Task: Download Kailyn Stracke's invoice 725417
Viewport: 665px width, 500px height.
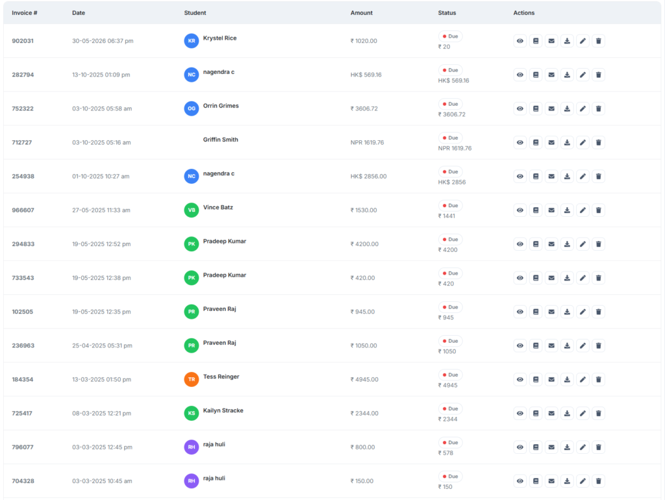Action: (567, 414)
